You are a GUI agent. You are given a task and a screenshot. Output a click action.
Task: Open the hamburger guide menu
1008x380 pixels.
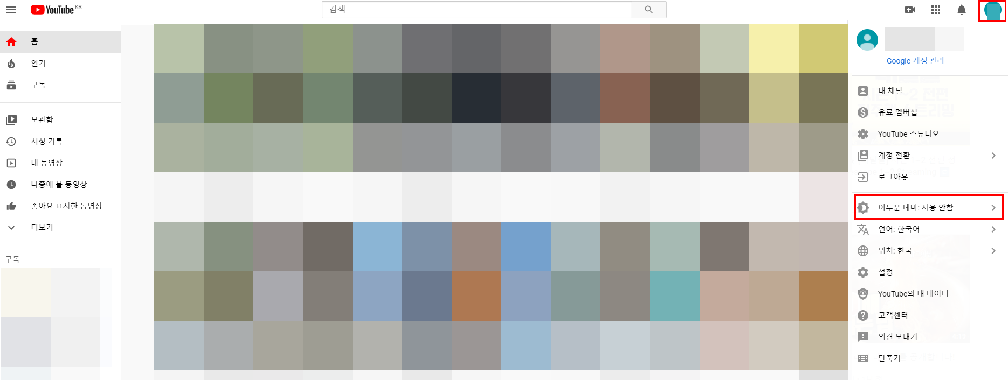11,10
